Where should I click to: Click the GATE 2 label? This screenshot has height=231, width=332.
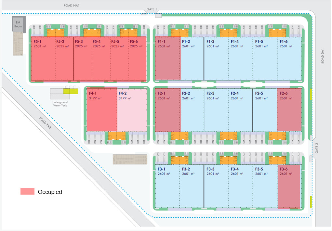click(x=317, y=148)
